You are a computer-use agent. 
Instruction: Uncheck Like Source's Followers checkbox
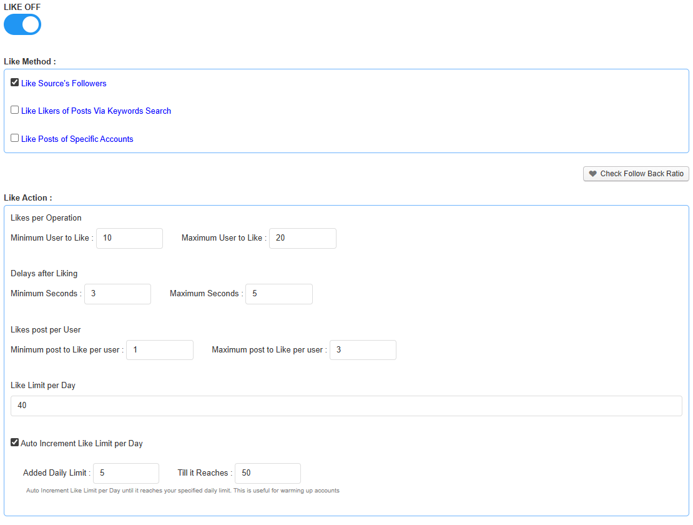pyautogui.click(x=15, y=82)
